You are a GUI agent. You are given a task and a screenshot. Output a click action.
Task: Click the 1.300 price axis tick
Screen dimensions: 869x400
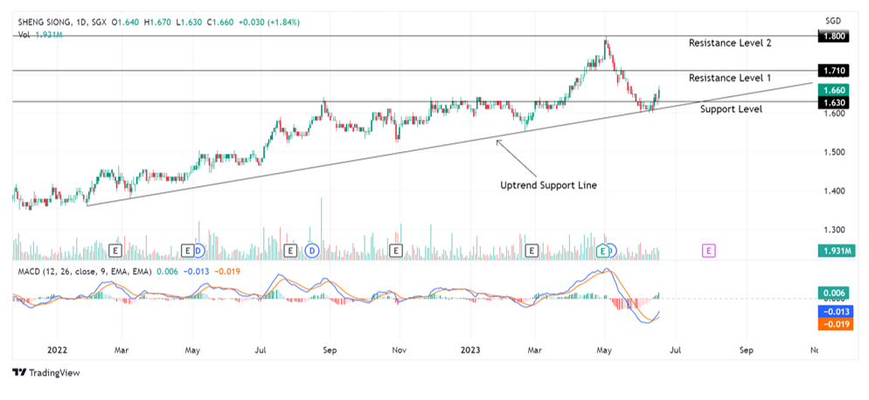[x=833, y=230]
